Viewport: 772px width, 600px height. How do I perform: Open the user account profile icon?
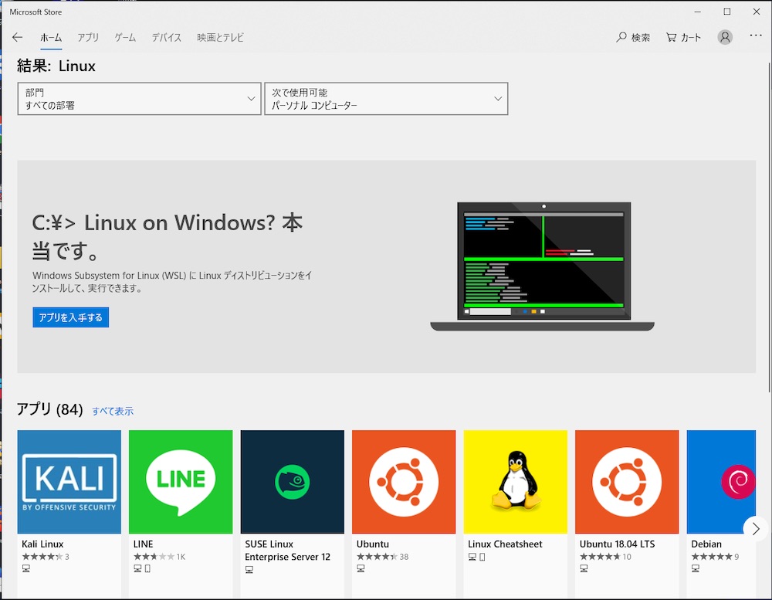click(725, 37)
